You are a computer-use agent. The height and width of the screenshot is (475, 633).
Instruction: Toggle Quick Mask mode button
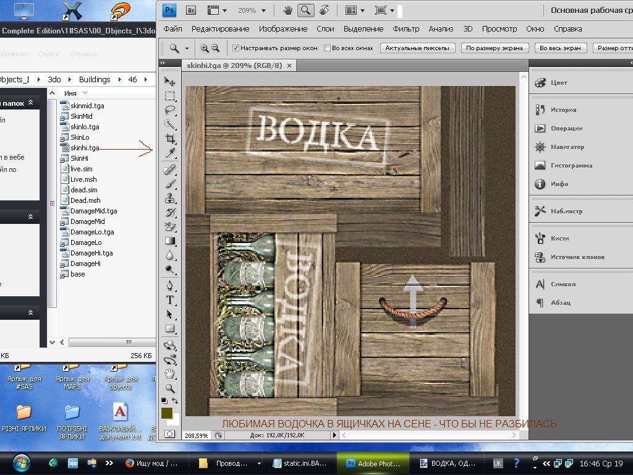pyautogui.click(x=169, y=435)
